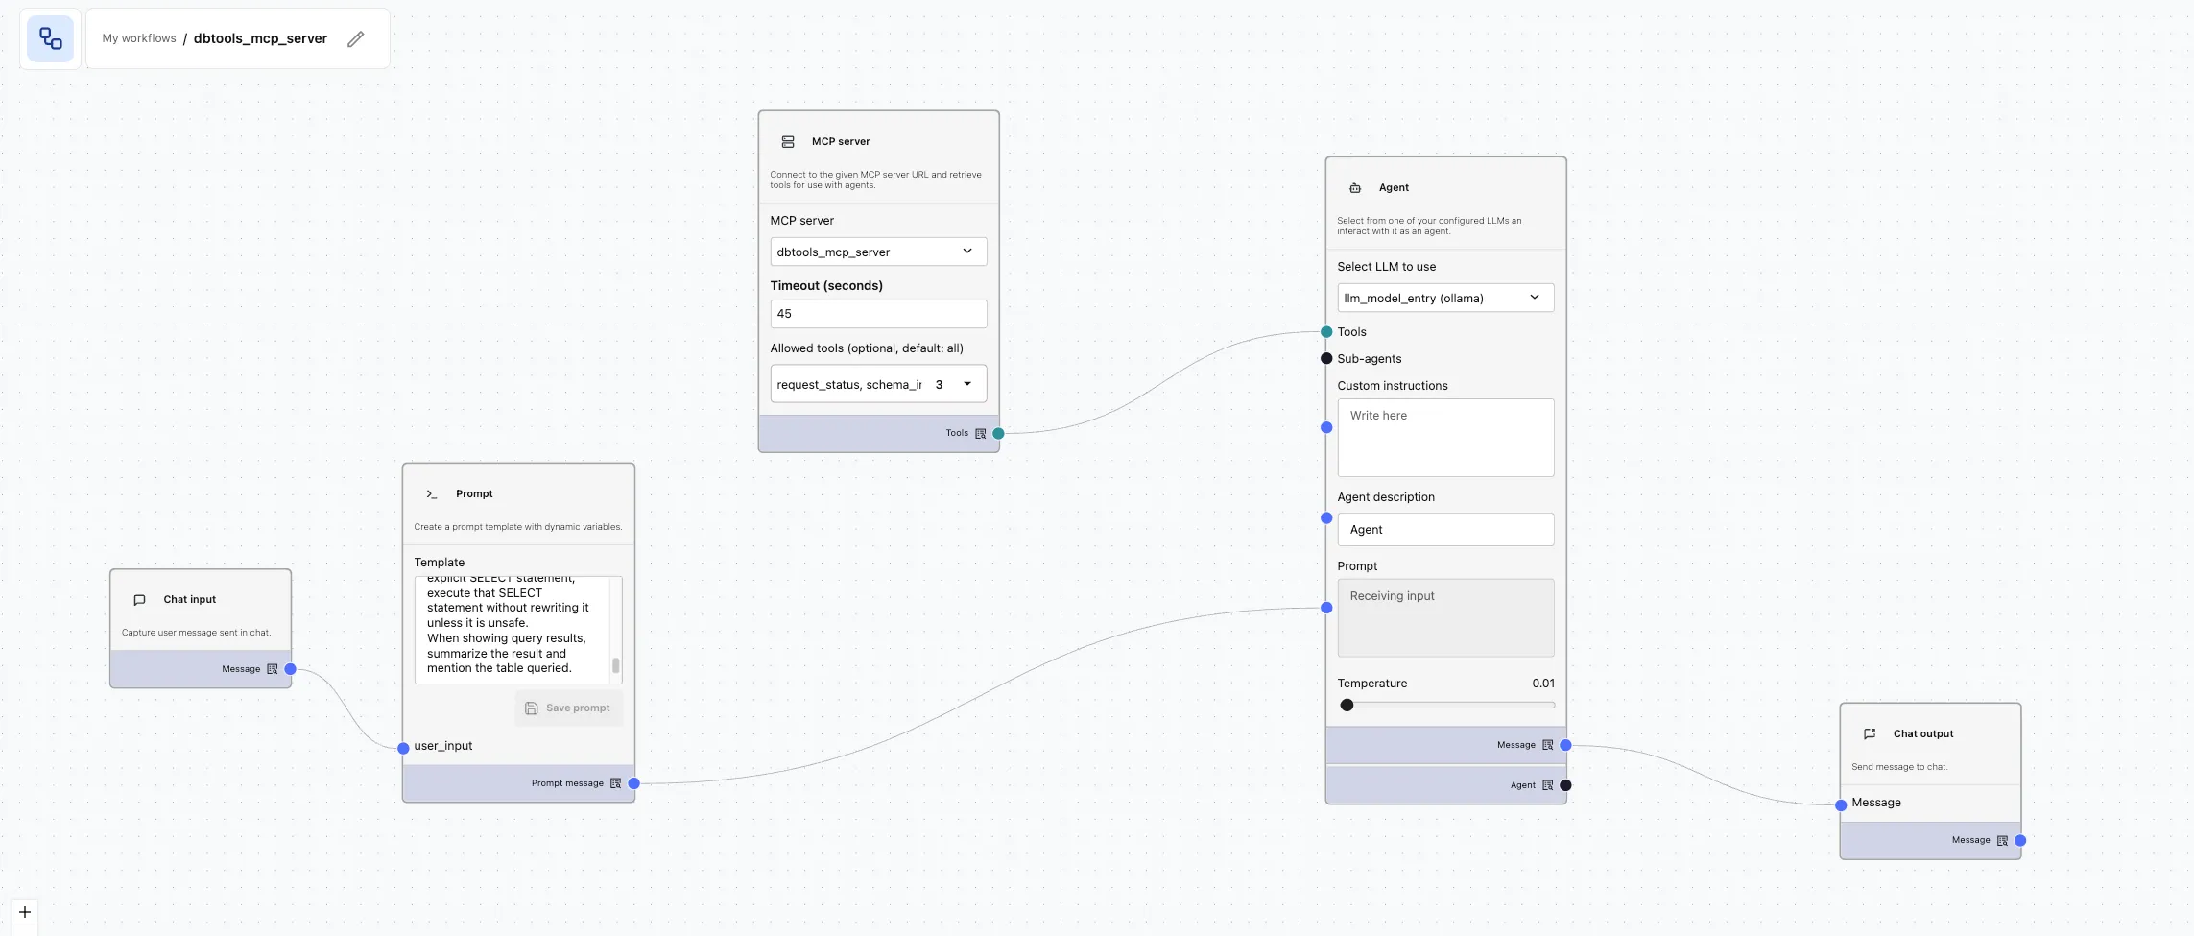Image resolution: width=2194 pixels, height=936 pixels.
Task: Open the workflows home logo icon
Action: click(50, 38)
